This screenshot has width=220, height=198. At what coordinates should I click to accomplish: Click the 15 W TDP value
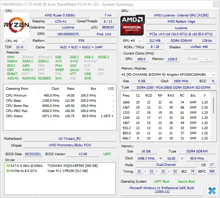[x=20, y=47]
